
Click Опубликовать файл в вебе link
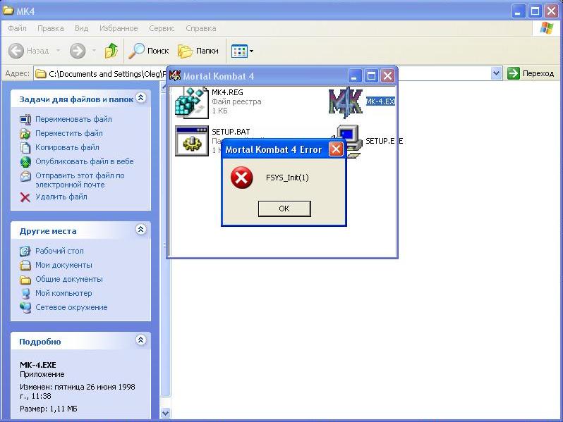[x=85, y=161]
